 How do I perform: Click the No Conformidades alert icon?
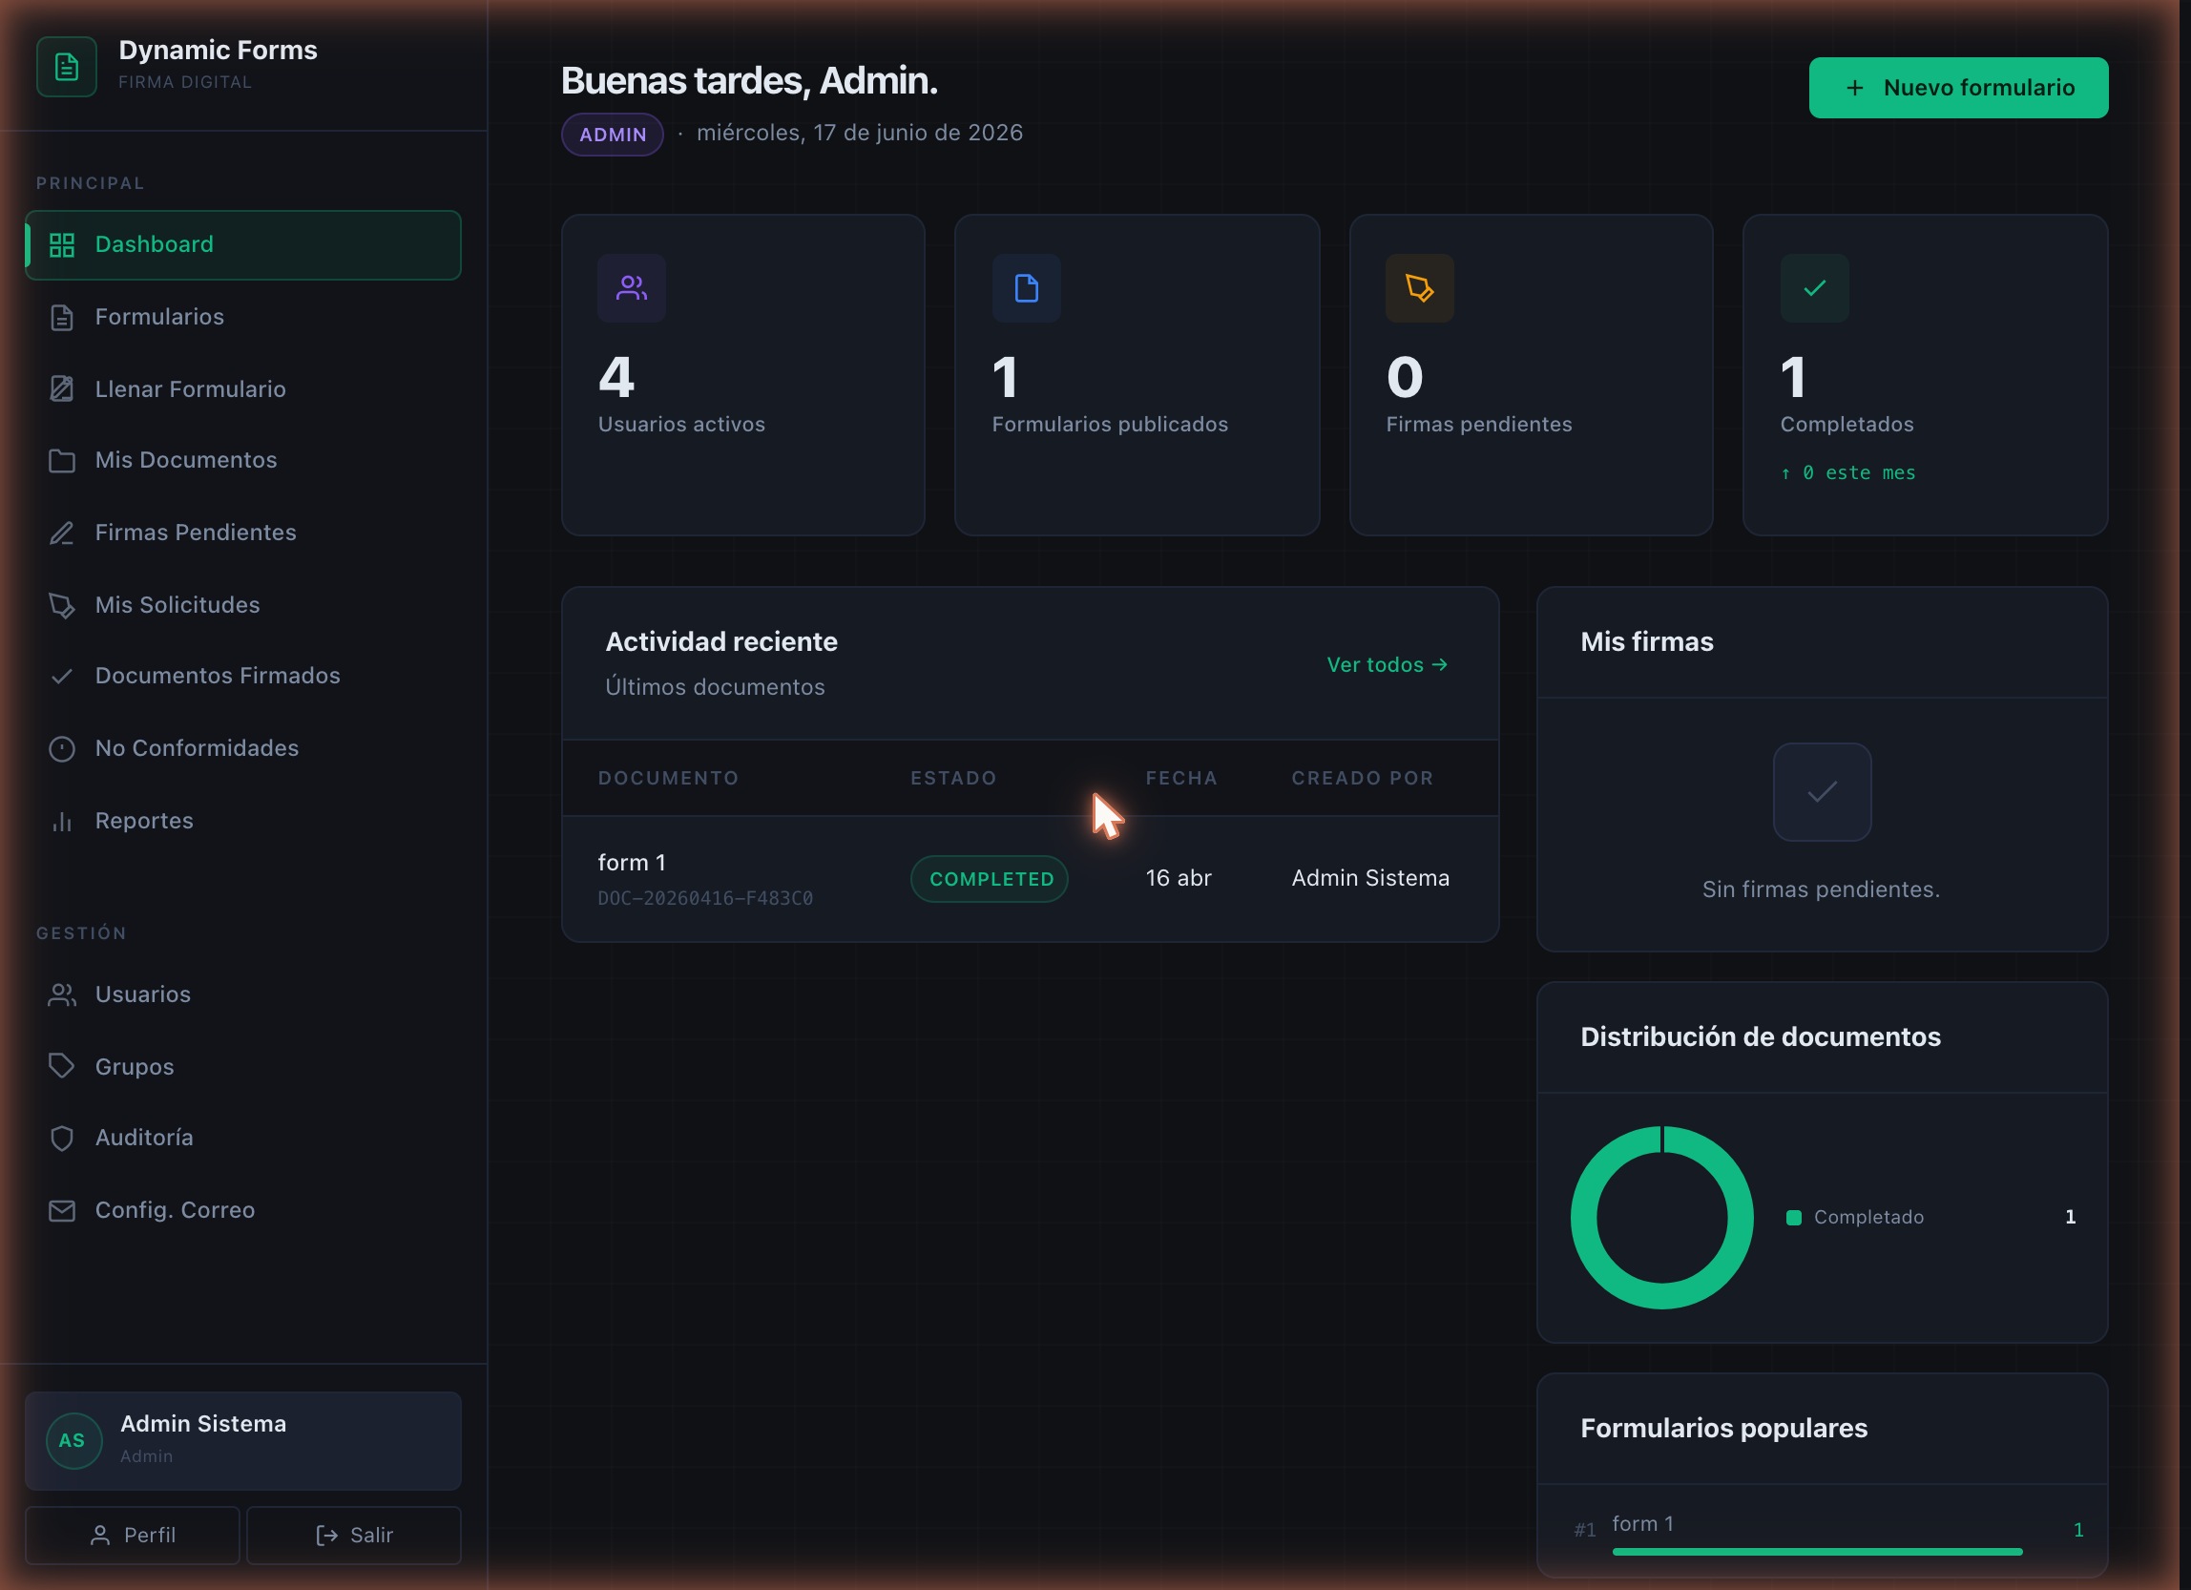coord(62,748)
